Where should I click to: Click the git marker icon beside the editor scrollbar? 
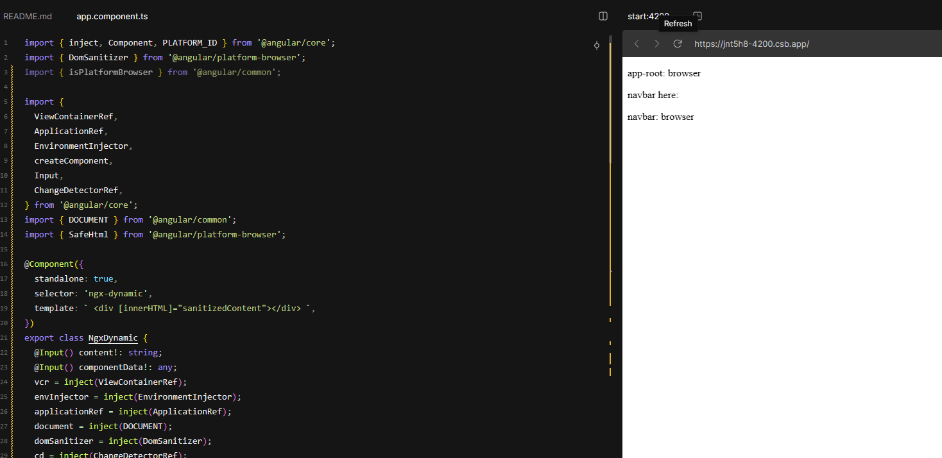pos(596,46)
